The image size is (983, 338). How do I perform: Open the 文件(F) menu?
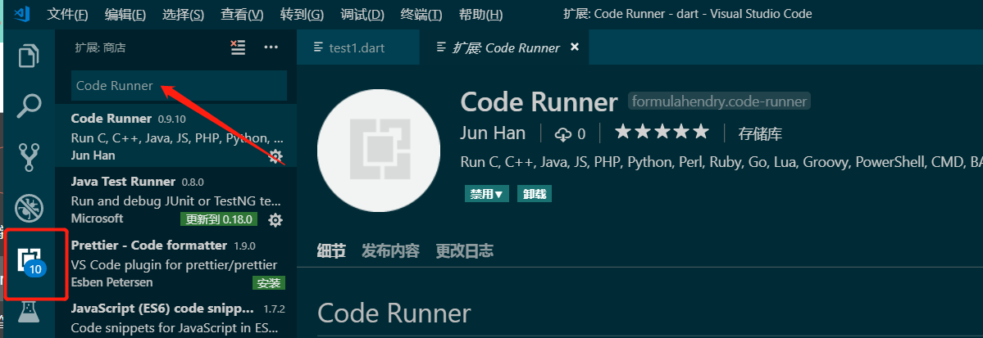pyautogui.click(x=67, y=14)
